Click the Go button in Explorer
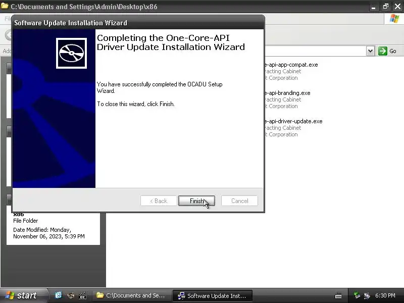The image size is (404, 303). click(387, 51)
